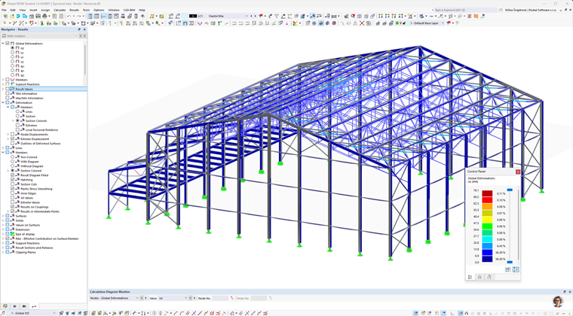Viewport: 573px width, 316px height.
Task: Select the |u| radio button
Action: (x=12, y=47)
